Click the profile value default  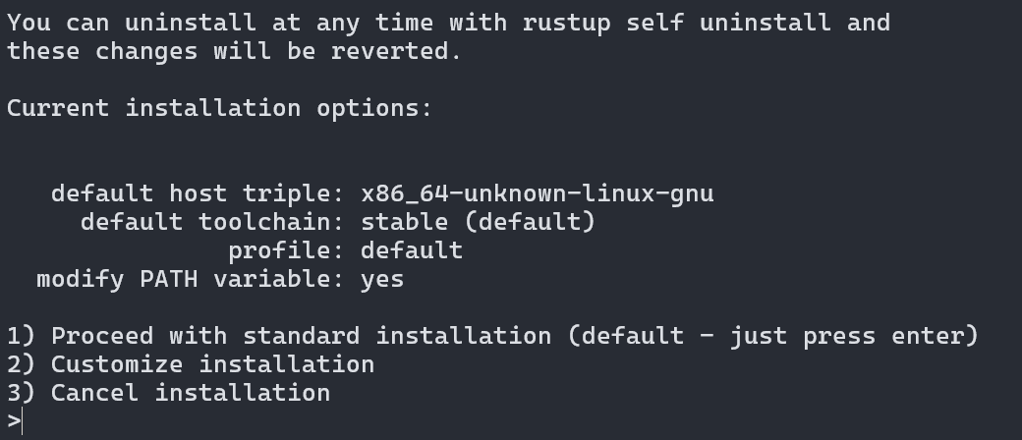pyautogui.click(x=411, y=250)
